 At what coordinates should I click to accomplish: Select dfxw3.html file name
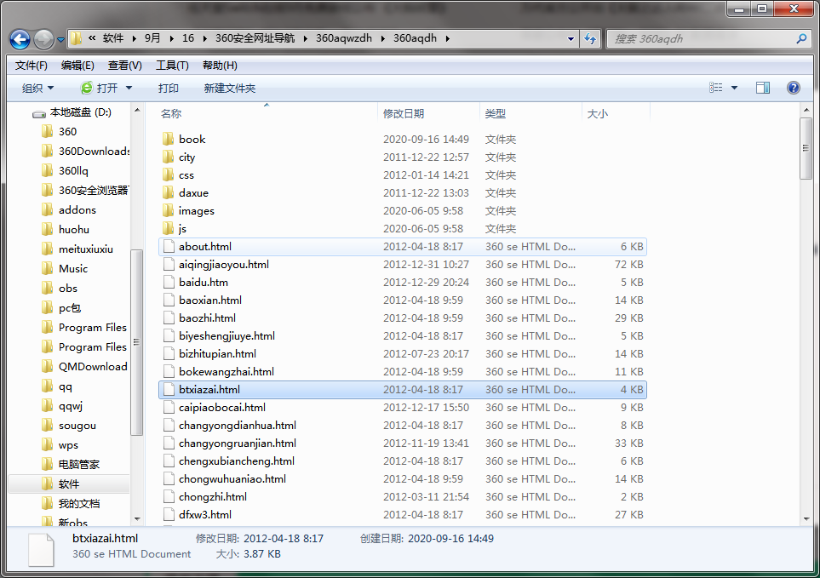pyautogui.click(x=205, y=514)
